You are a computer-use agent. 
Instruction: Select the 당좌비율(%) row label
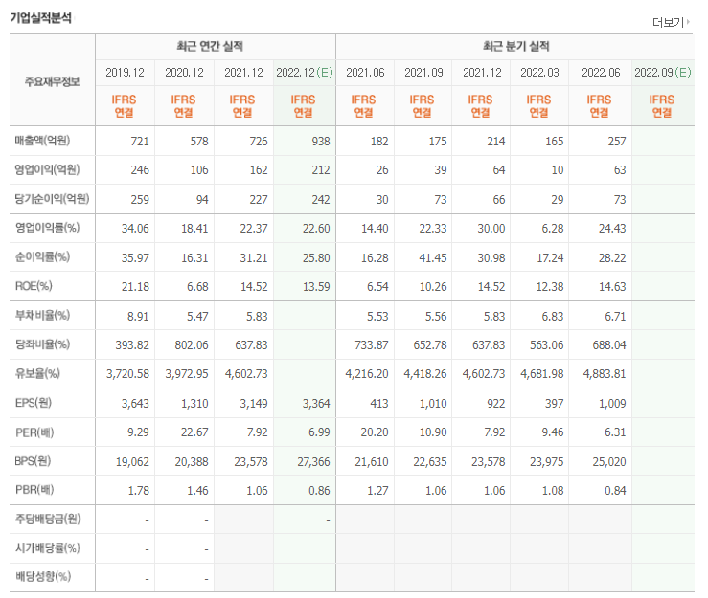(42, 344)
